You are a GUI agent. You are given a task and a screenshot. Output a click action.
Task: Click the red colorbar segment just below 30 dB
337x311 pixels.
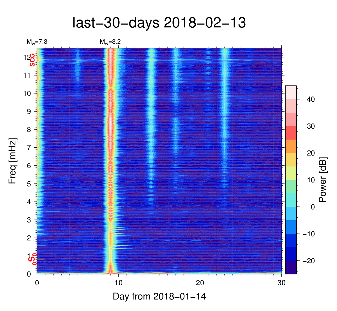(291, 133)
